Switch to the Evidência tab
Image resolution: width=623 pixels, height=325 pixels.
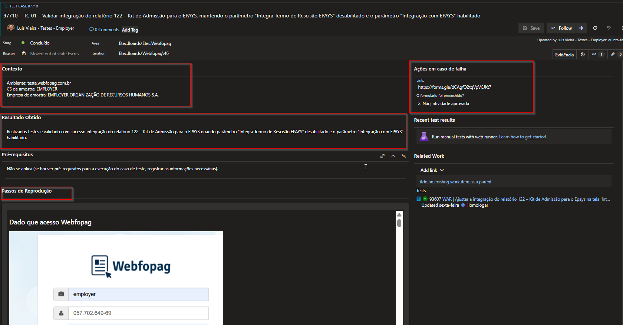click(x=564, y=55)
